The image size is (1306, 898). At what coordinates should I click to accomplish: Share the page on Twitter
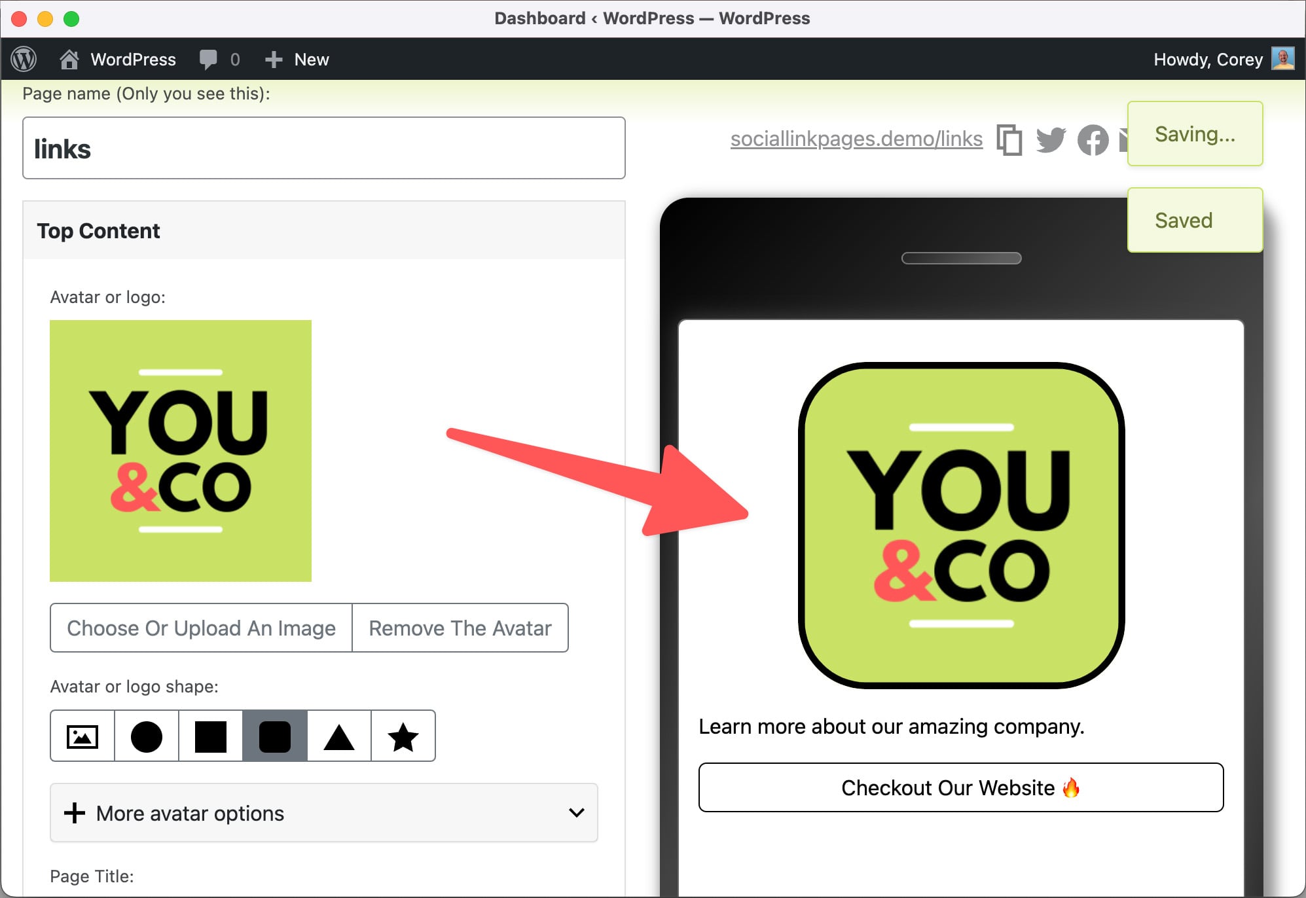[1051, 139]
